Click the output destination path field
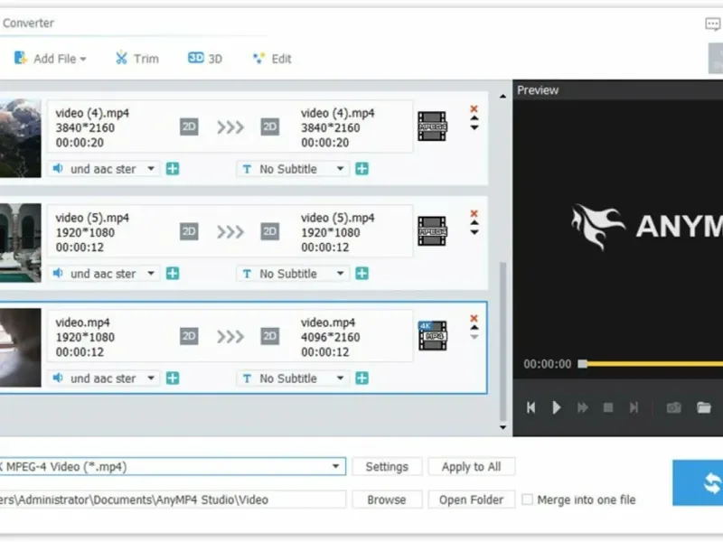Screen dimensions: 723x542 click(x=173, y=500)
